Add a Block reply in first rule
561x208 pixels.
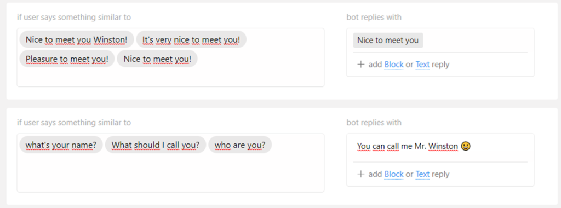[394, 65]
